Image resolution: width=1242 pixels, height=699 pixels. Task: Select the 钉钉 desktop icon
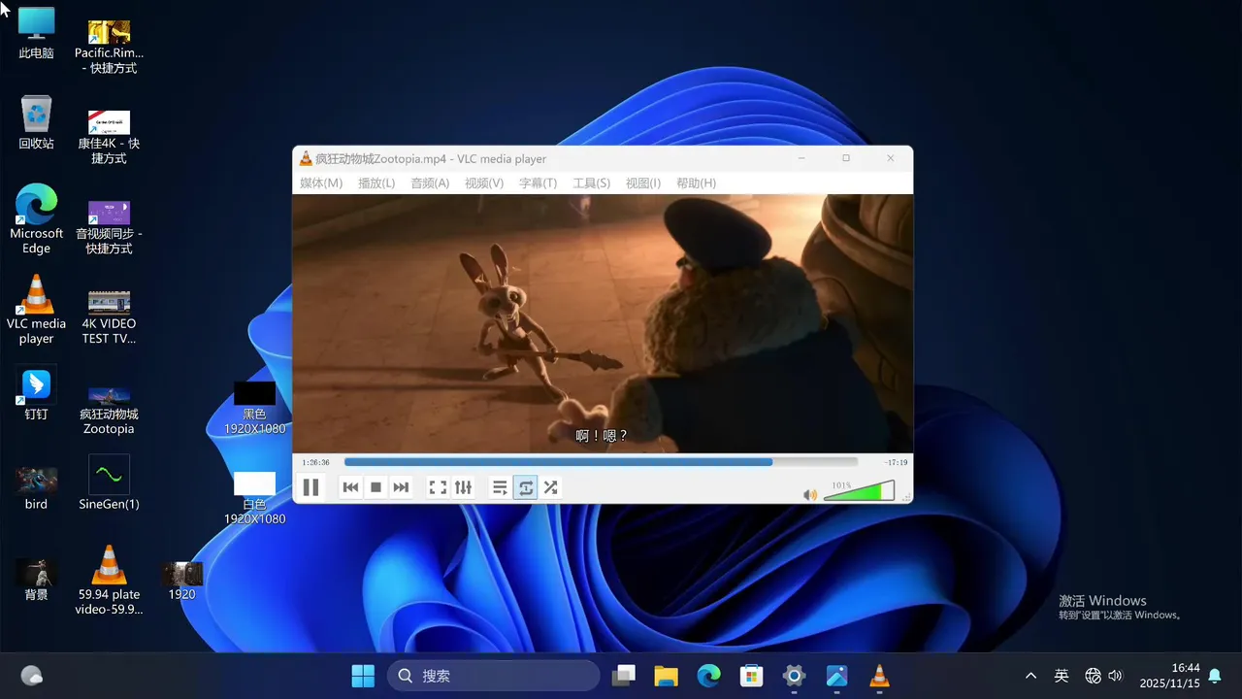coord(36,394)
